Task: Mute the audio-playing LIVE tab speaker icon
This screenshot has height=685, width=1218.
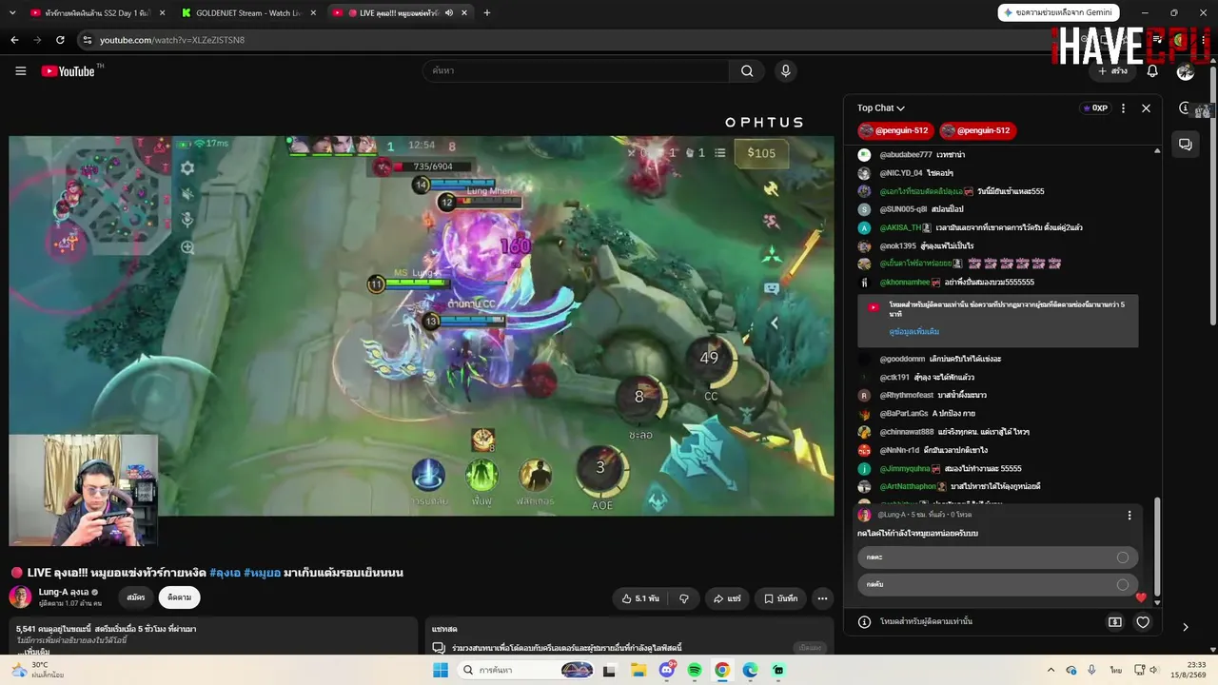Action: pyautogui.click(x=448, y=12)
